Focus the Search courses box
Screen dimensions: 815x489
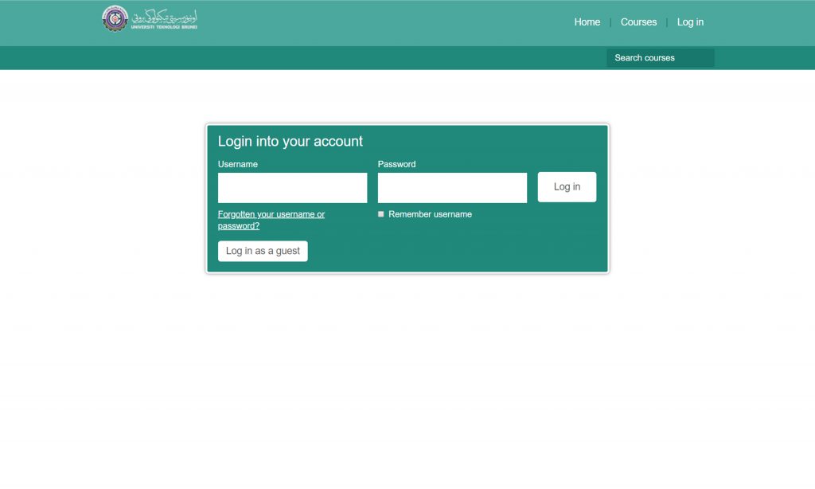(660, 58)
